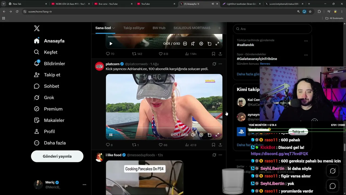Reply to the post with 70 comments

pos(110,54)
